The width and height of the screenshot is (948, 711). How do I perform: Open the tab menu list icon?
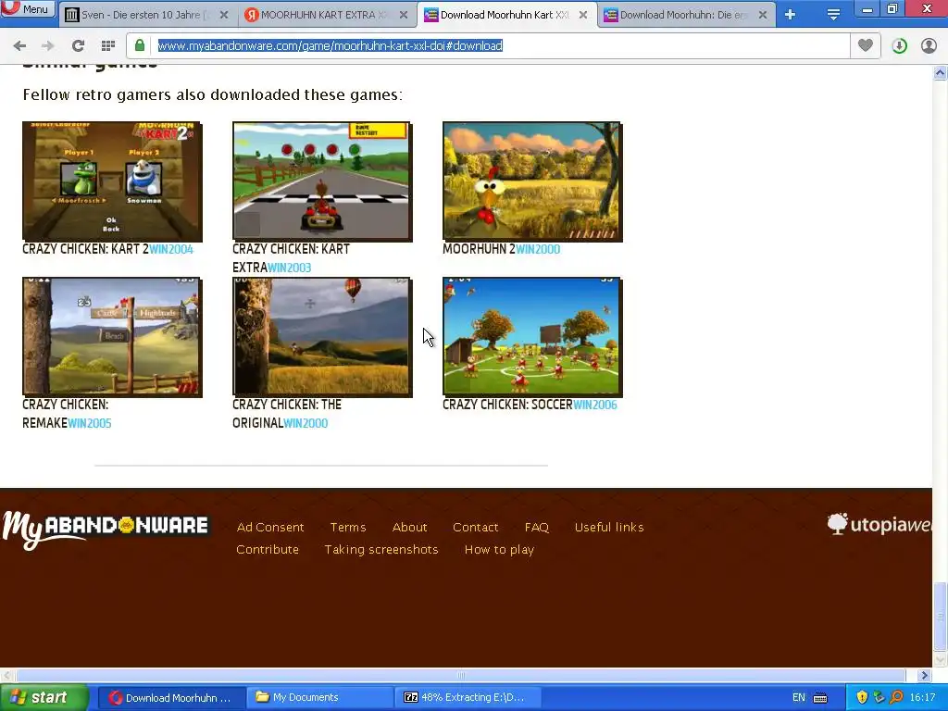(833, 15)
